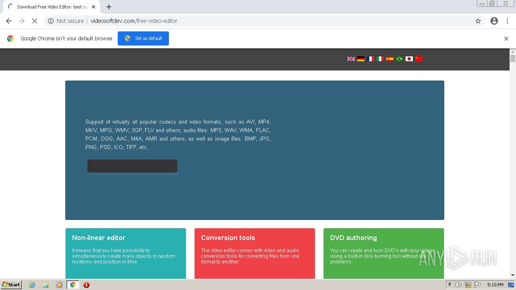The width and height of the screenshot is (516, 290).
Task: Open the network tray icon
Action: pos(468,285)
